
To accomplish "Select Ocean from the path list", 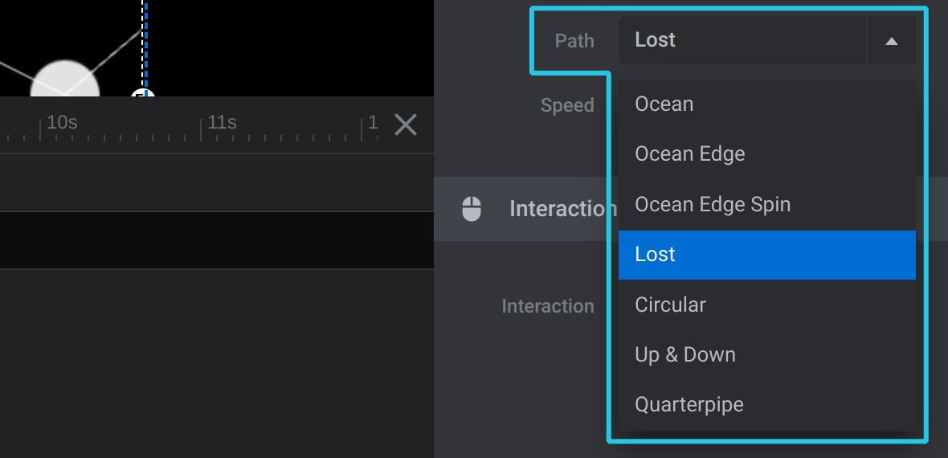I will (766, 104).
